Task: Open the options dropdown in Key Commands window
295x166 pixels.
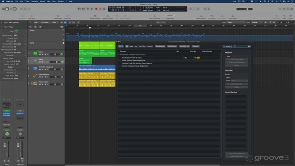Action: click(121, 46)
